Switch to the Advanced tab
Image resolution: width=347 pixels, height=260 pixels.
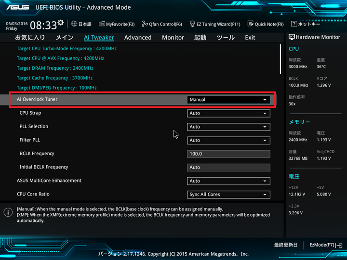click(x=138, y=38)
